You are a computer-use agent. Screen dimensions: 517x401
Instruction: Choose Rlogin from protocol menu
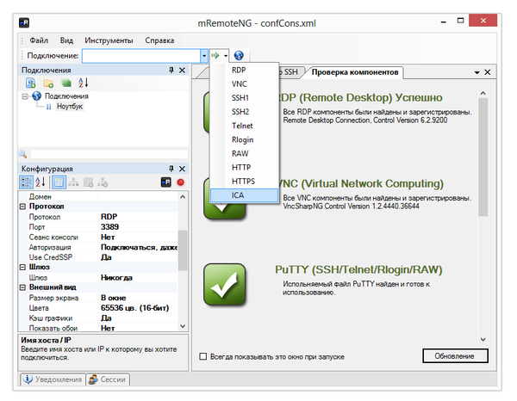click(245, 139)
